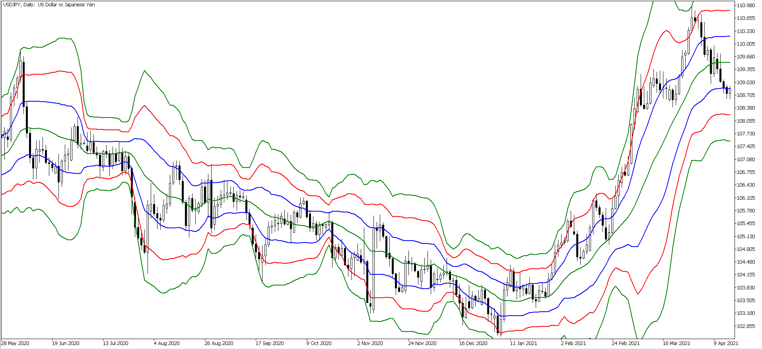Click the 106.755 price axis label
Screen dimensions: 762x349
(746, 172)
